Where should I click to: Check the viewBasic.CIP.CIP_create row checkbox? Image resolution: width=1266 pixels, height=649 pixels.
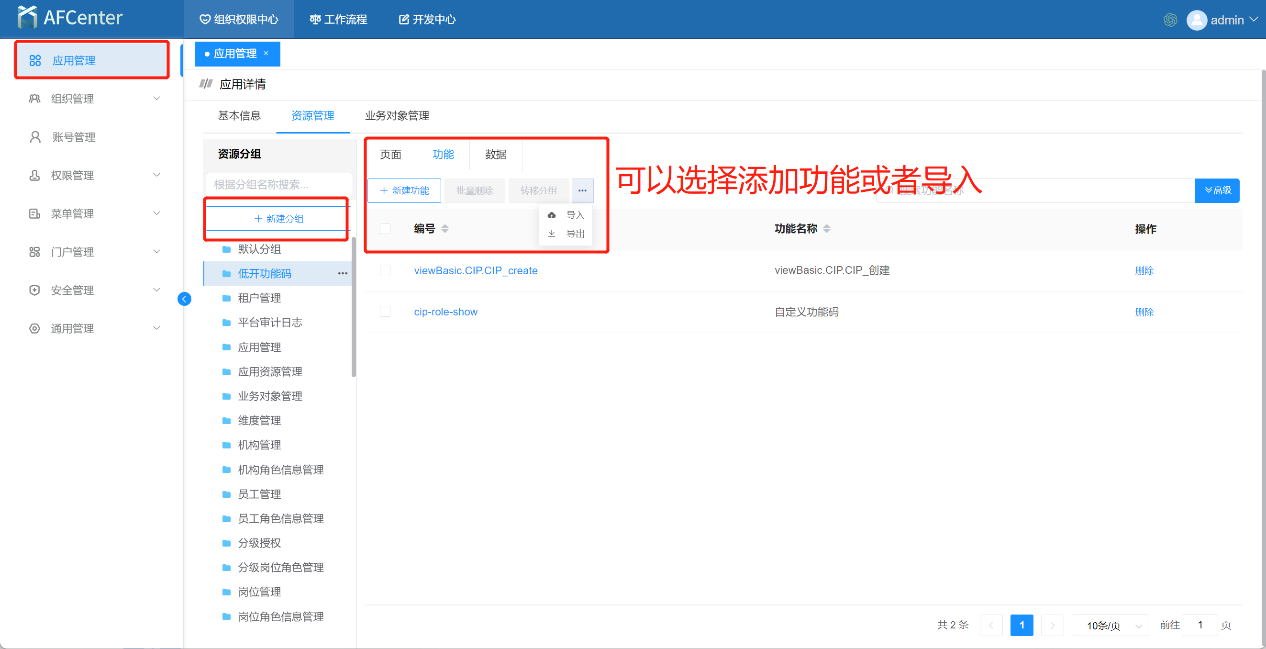coord(385,270)
